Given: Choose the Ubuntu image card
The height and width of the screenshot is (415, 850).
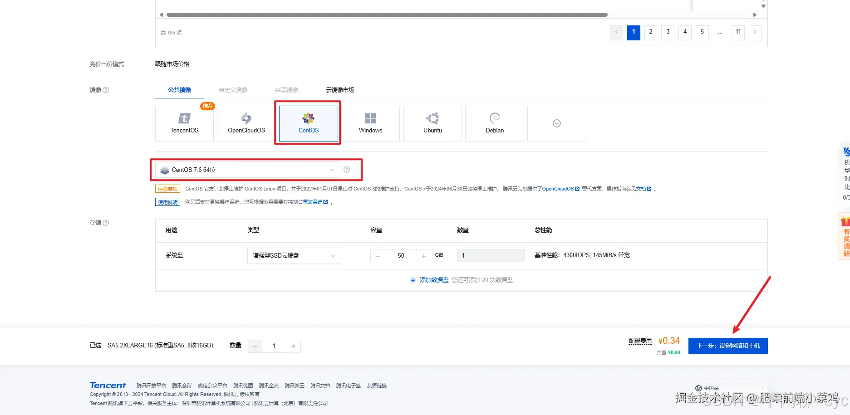Looking at the screenshot, I should pos(432,123).
